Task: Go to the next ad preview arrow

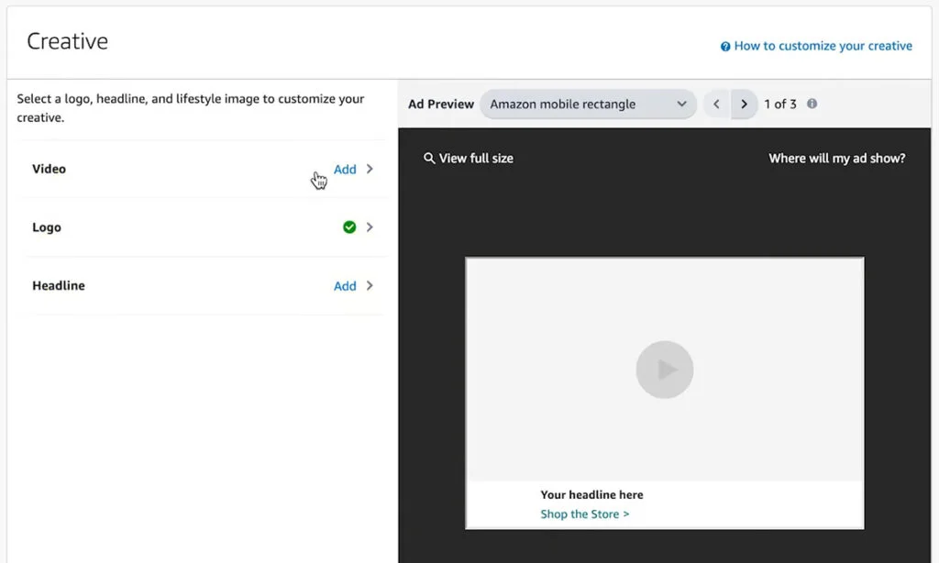Action: pyautogui.click(x=745, y=104)
